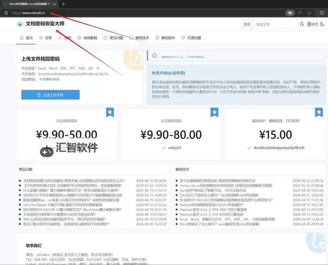This screenshot has height=265, width=328.
Task: Click the read aloud A icon
Action: tap(300, 13)
